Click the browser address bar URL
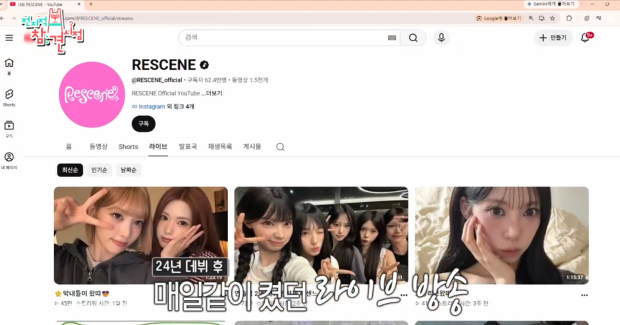Viewport: 620px width, 325px height. pyautogui.click(x=99, y=19)
